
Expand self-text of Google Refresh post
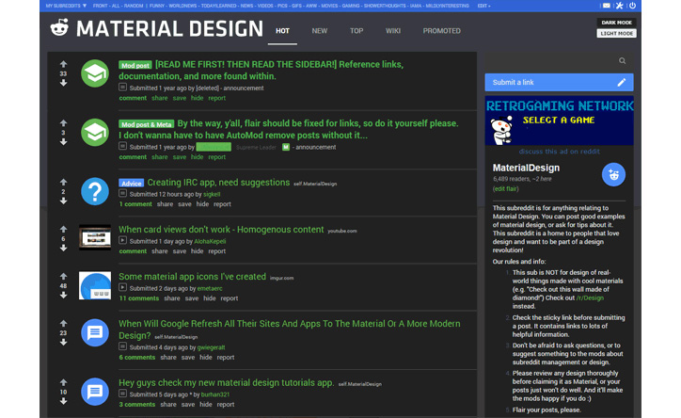point(123,346)
